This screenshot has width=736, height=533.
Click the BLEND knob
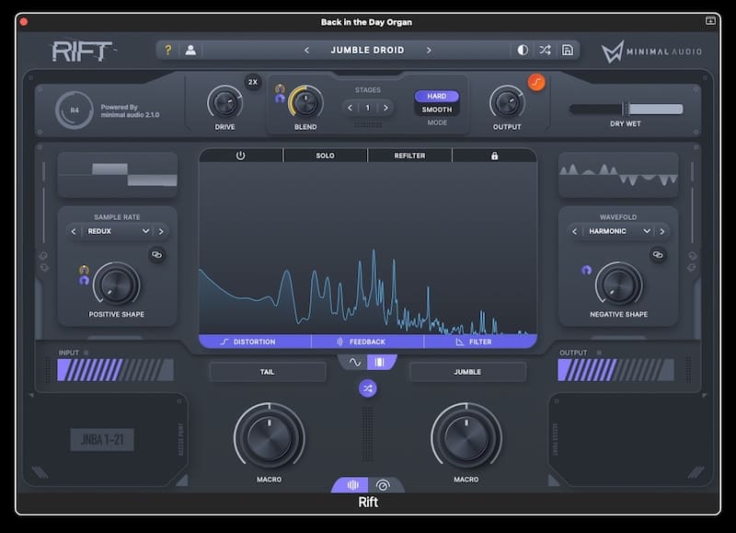[305, 103]
